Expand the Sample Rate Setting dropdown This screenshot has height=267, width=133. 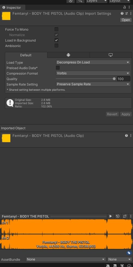click(93, 84)
